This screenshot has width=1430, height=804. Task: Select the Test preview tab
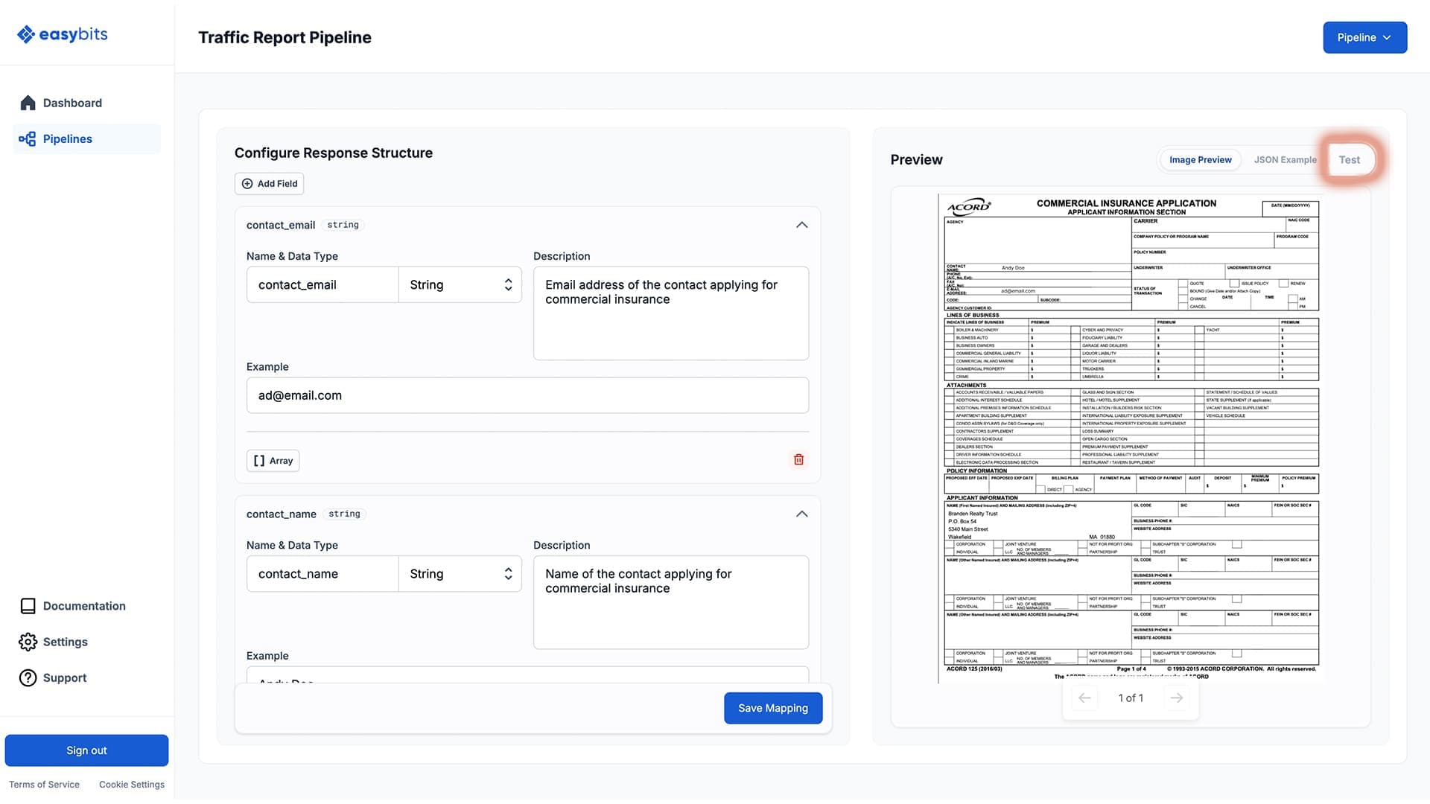(x=1350, y=159)
